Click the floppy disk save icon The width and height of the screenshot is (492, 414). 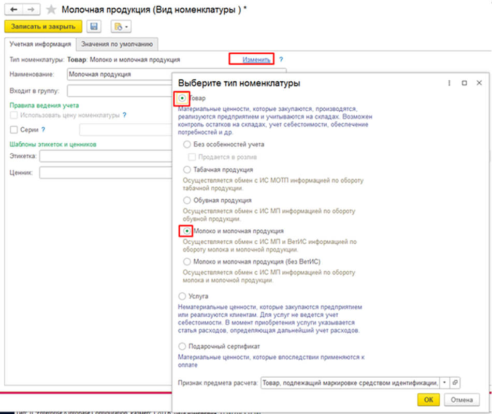pyautogui.click(x=94, y=26)
